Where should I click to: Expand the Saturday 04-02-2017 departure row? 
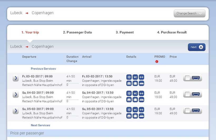point(16,94)
